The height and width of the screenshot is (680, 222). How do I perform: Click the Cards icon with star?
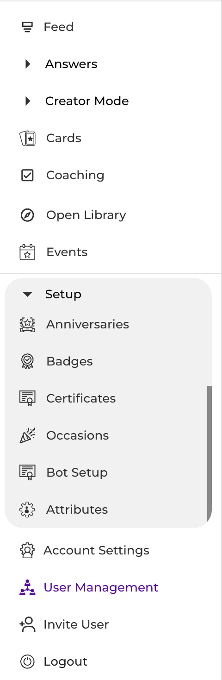coord(27,138)
